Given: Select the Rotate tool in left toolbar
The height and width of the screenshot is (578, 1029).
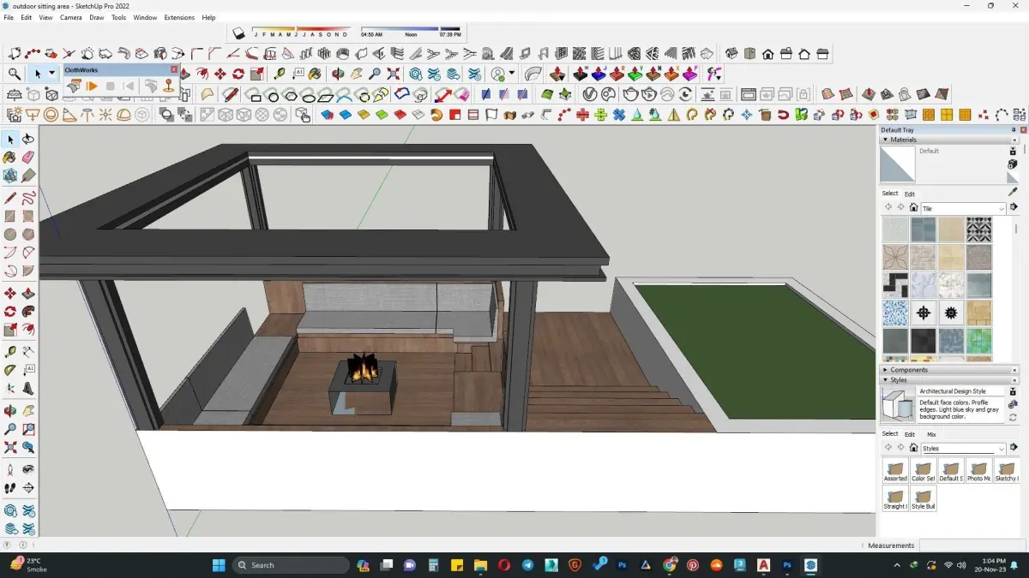Looking at the screenshot, I should click(x=10, y=312).
